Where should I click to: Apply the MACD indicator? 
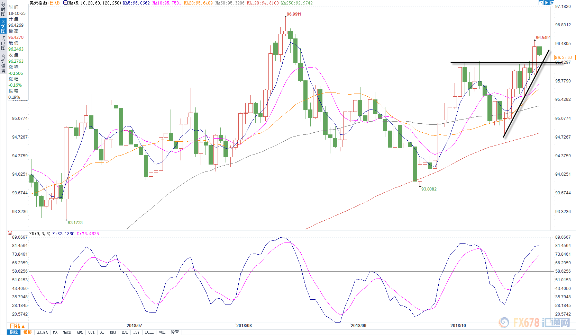coord(67,332)
